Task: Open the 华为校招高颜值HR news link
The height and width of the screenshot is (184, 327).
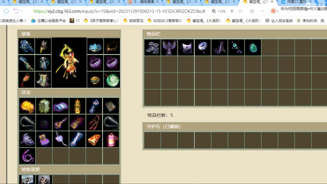Action: 303,9
